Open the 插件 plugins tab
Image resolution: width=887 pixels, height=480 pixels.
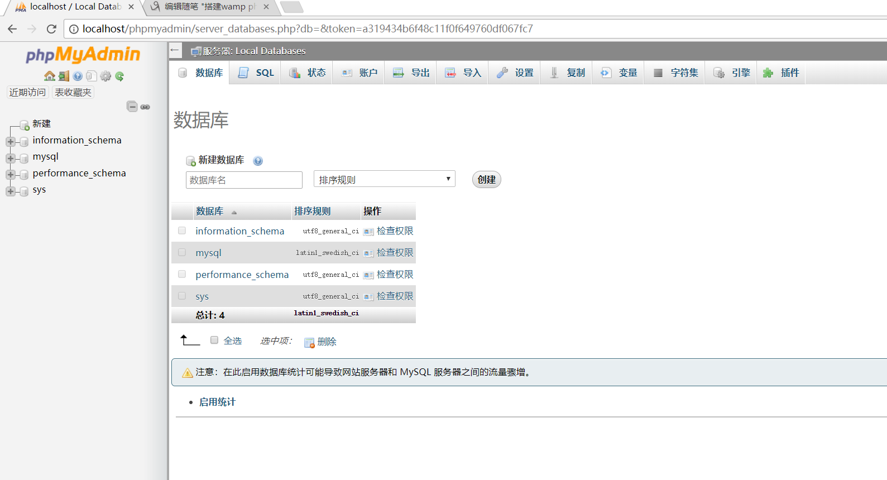pyautogui.click(x=781, y=73)
